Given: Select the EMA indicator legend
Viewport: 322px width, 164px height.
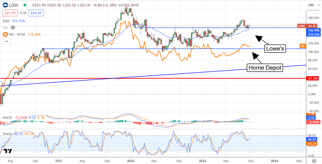Looking at the screenshot, I should click(6, 21).
